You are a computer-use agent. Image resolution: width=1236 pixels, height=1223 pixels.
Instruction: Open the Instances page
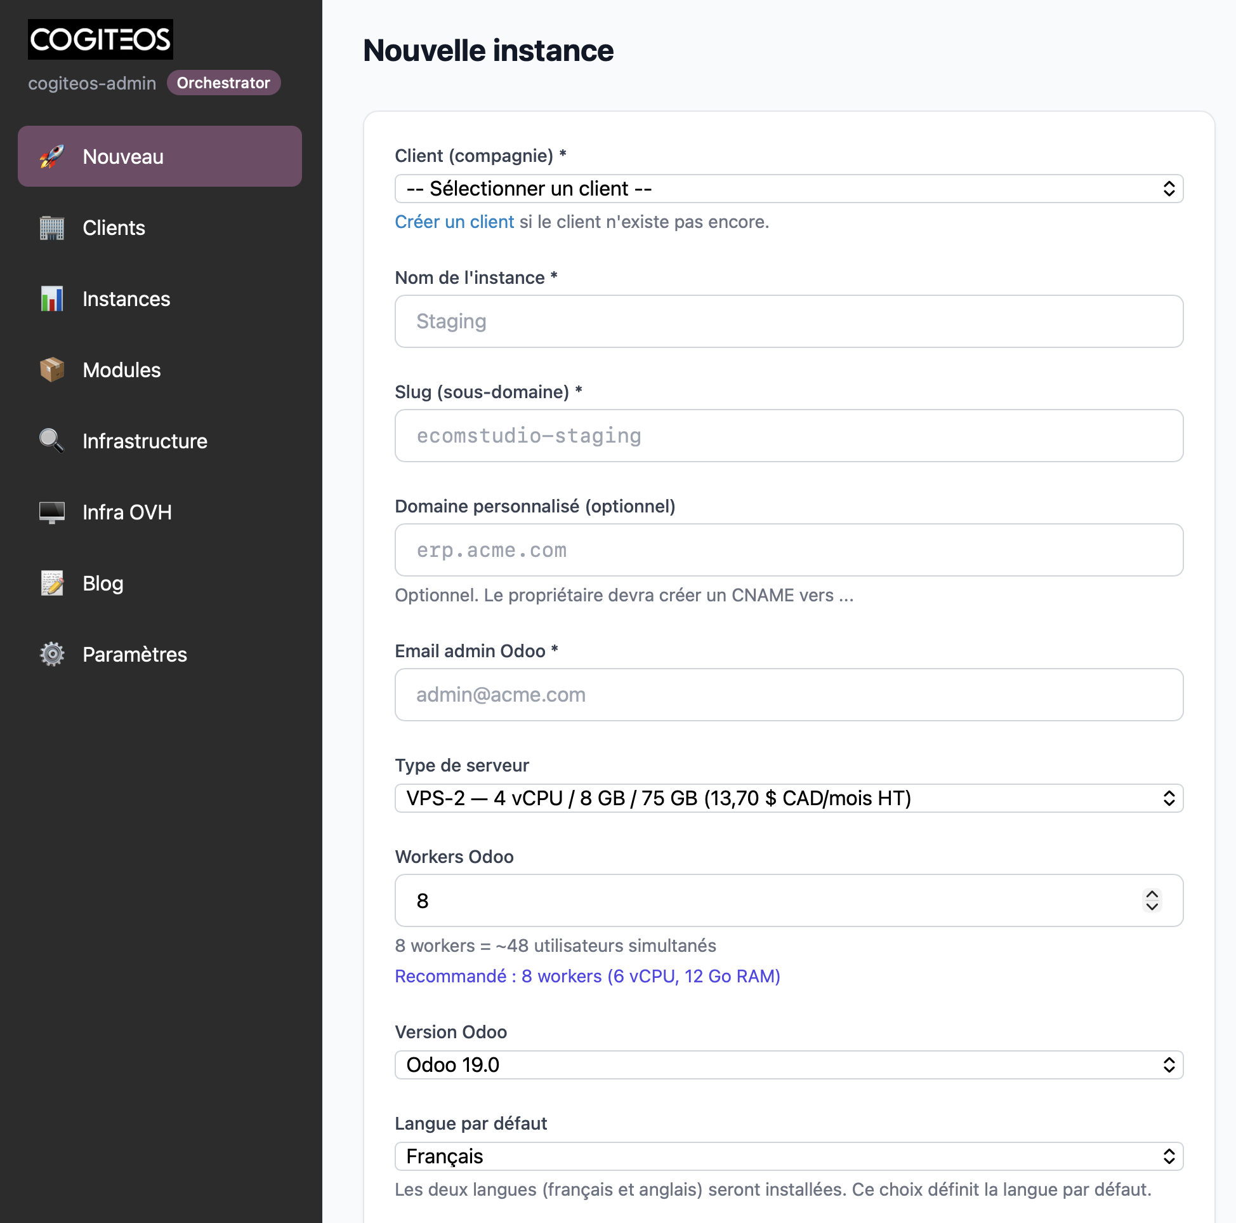point(160,298)
